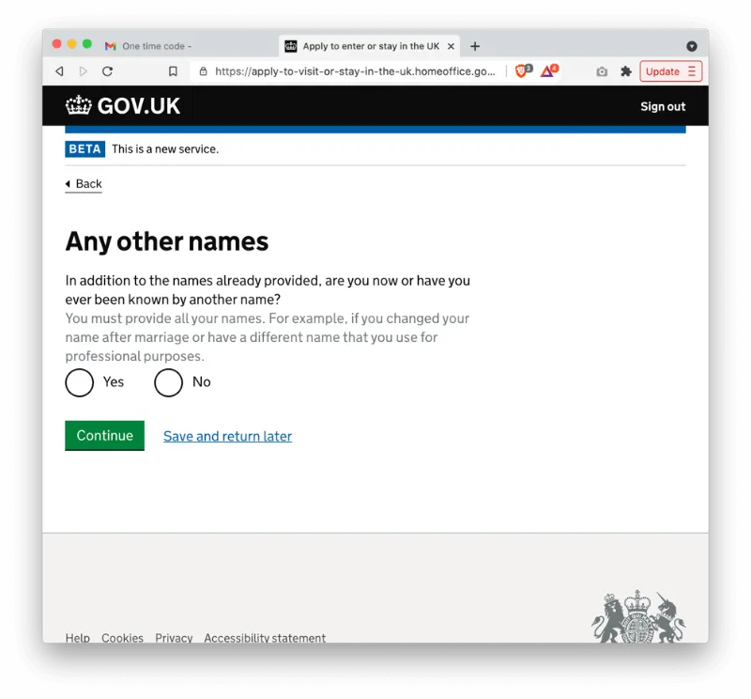Open a new tab with the plus icon

tap(475, 46)
